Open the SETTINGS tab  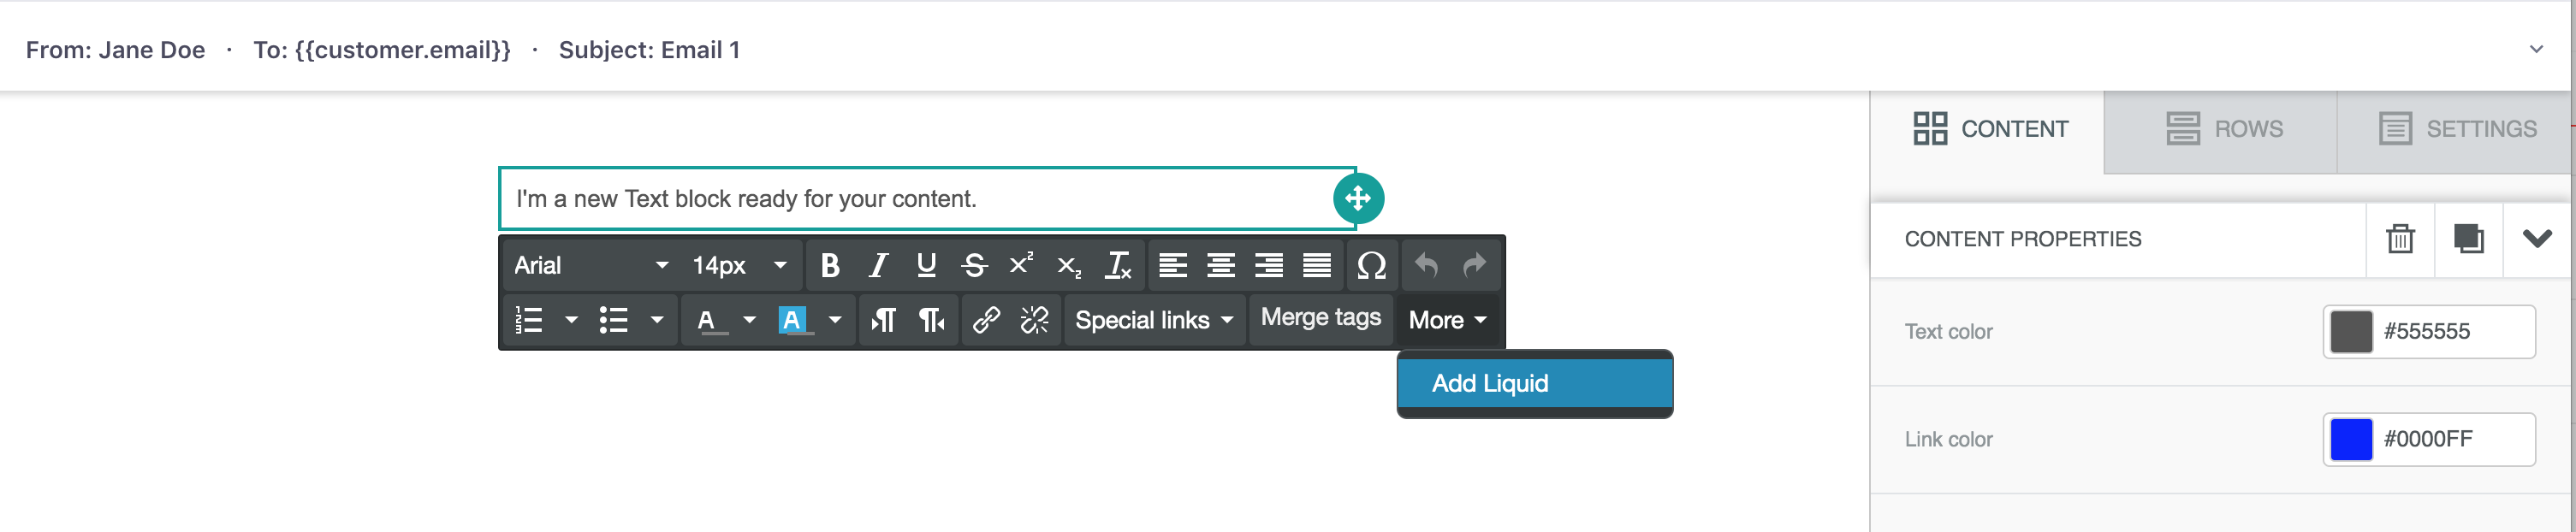tap(2456, 129)
